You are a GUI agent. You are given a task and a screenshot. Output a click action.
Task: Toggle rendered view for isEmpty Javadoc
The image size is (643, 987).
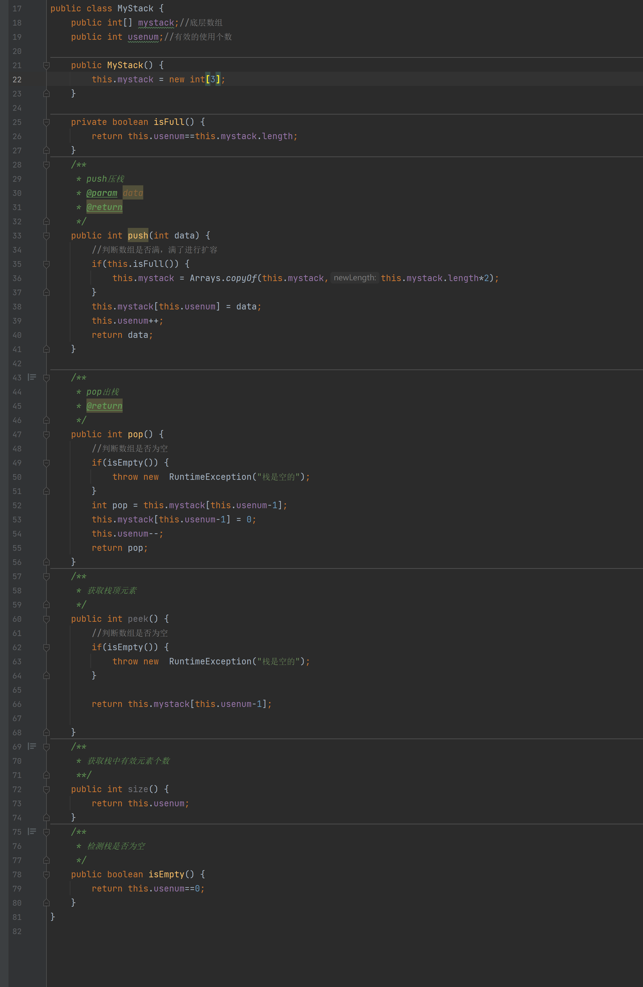32,831
